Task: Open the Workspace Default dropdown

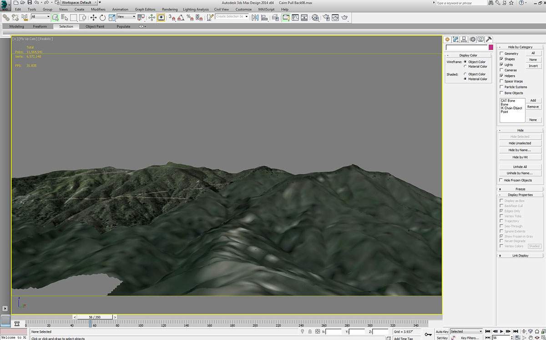Action: pyautogui.click(x=80, y=3)
